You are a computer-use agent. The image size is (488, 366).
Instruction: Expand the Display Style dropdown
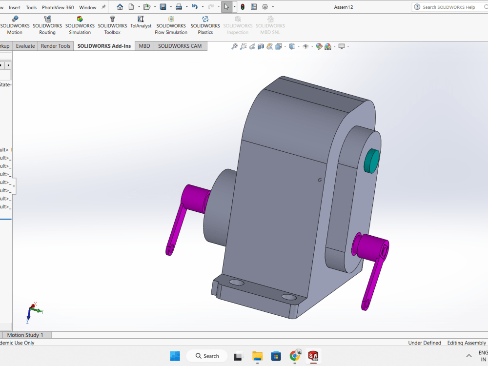[x=298, y=46]
